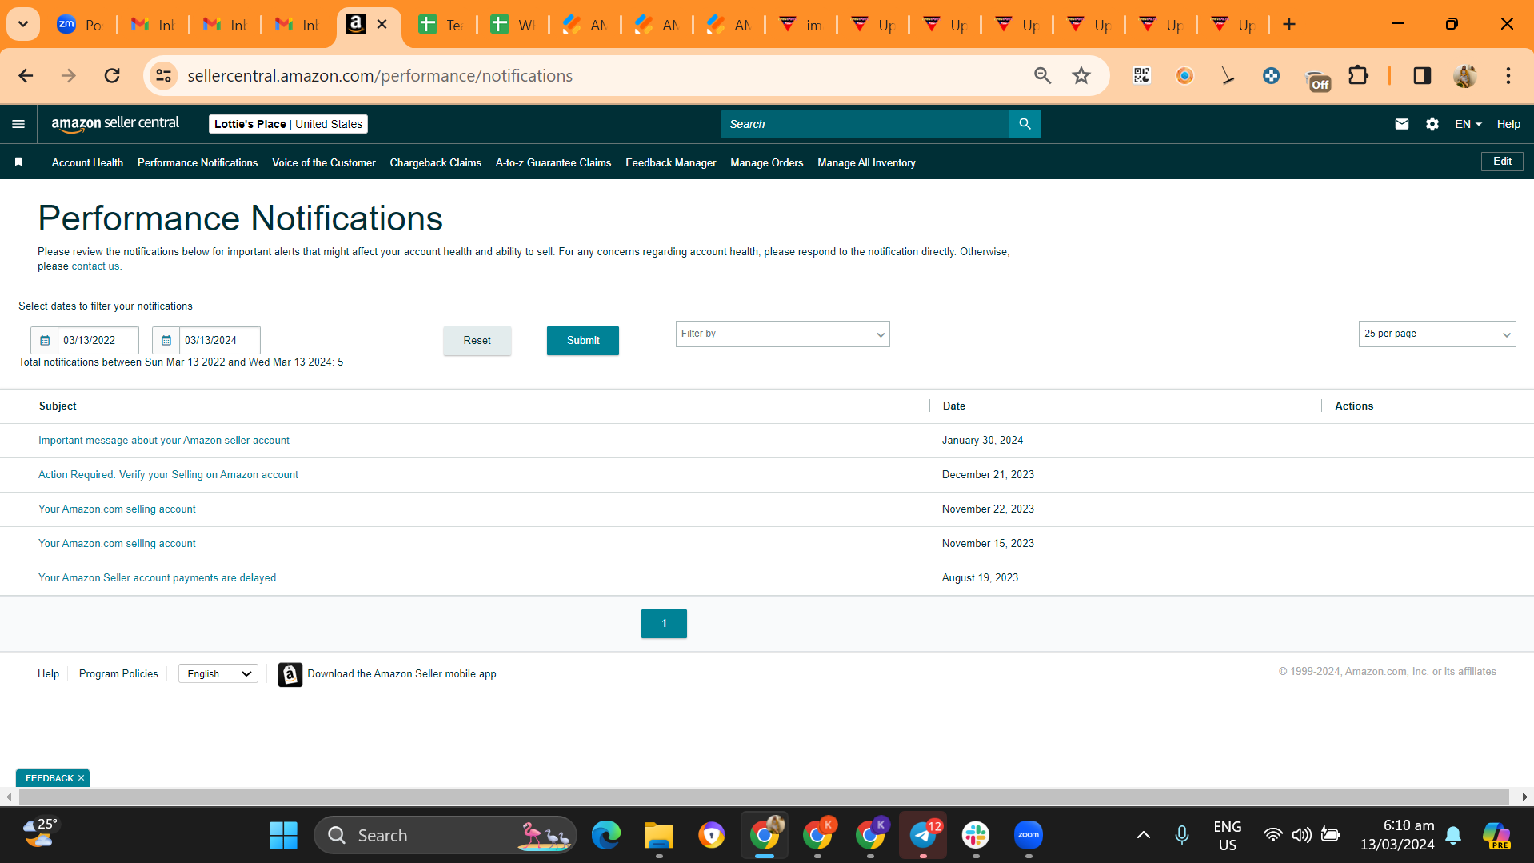Screen dimensions: 1534x863
Task: Open the settings gear icon
Action: pos(1432,124)
